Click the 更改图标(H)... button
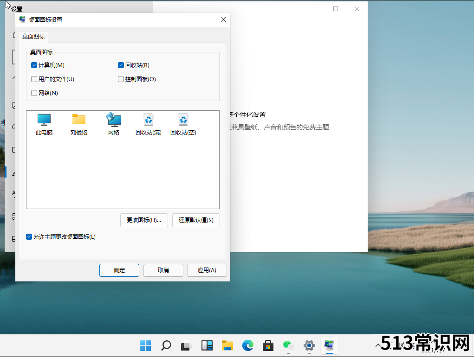Image resolution: width=474 pixels, height=357 pixels. pyautogui.click(x=144, y=220)
